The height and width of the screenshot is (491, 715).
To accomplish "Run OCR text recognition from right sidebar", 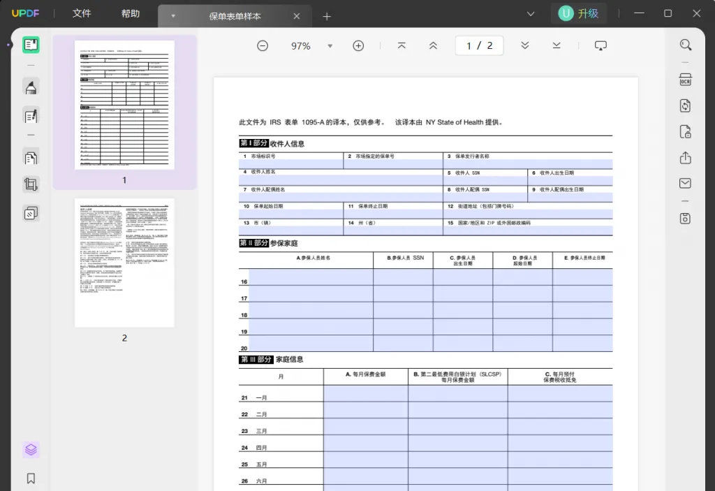I will click(685, 80).
